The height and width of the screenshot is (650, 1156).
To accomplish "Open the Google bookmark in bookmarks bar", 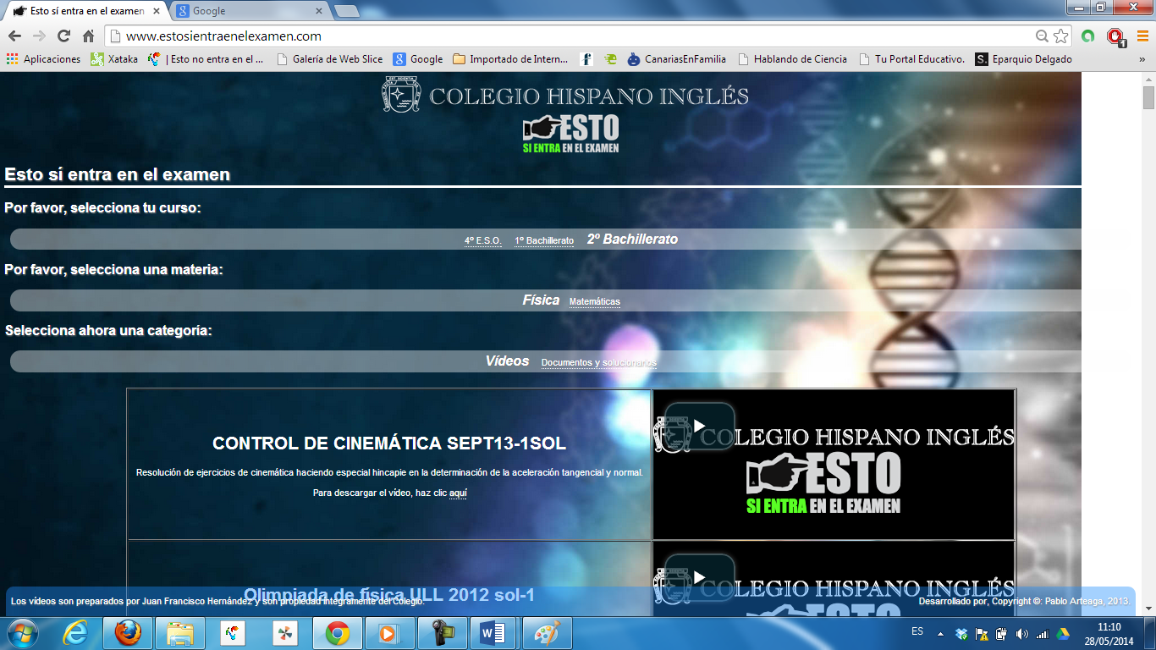I will tap(418, 59).
